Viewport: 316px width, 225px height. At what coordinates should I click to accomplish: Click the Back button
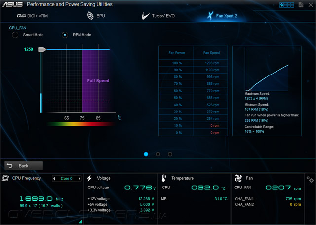[x=24, y=166]
